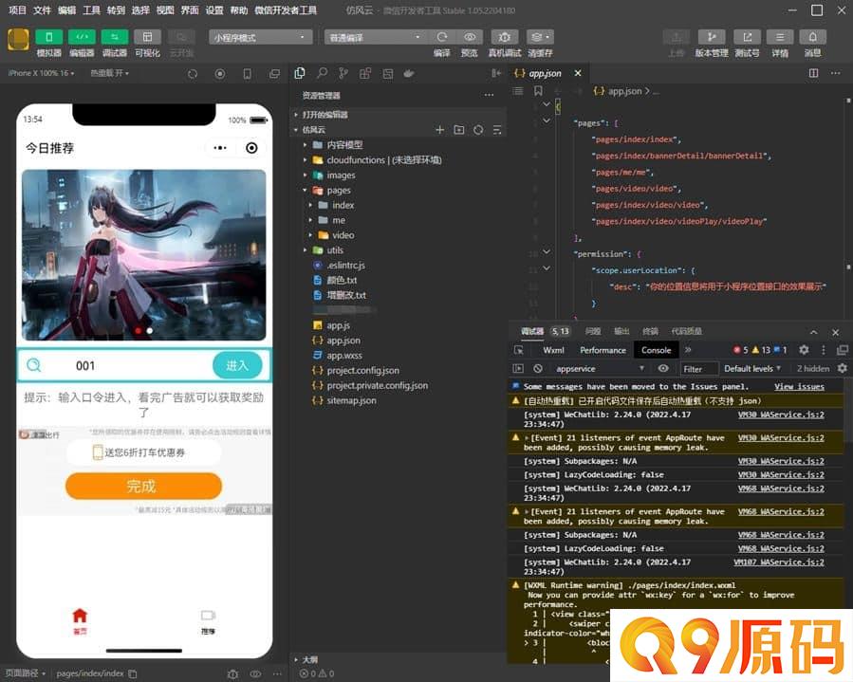Image resolution: width=853 pixels, height=682 pixels.
Task: Open the 文件 menu
Action: coord(42,10)
